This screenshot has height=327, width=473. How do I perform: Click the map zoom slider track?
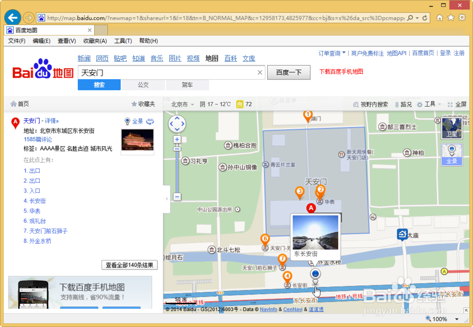point(177,172)
